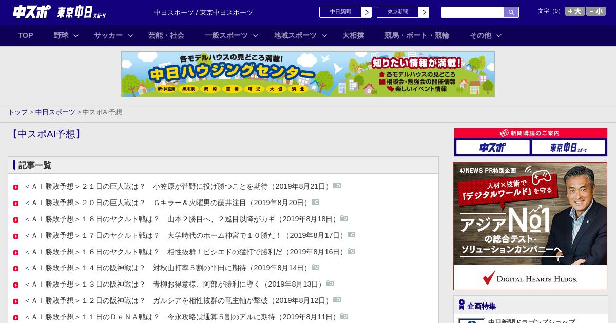Expand the 一般スポーツ dropdown chevron
This screenshot has height=323, width=616.
click(256, 36)
